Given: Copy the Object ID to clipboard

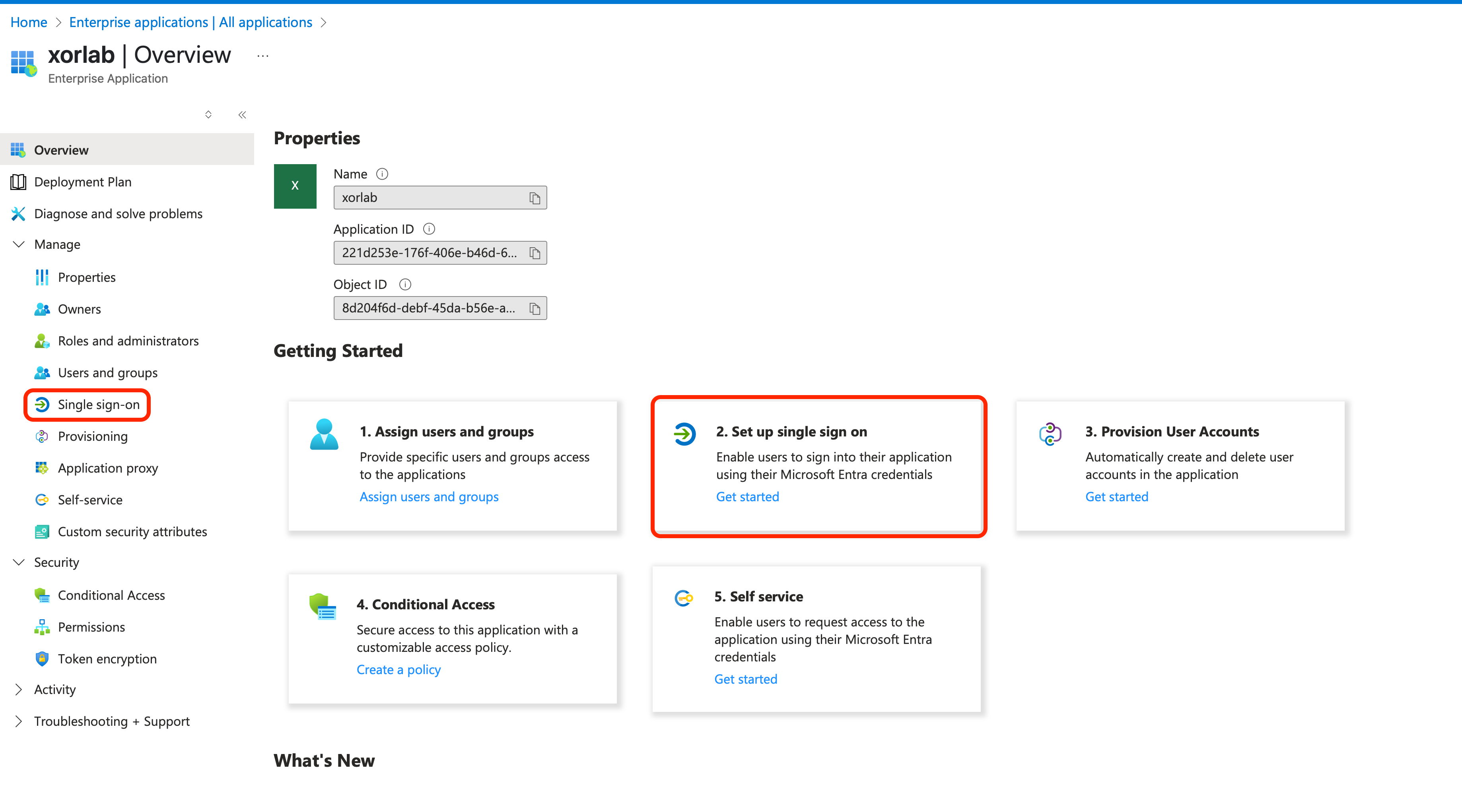Looking at the screenshot, I should [535, 308].
